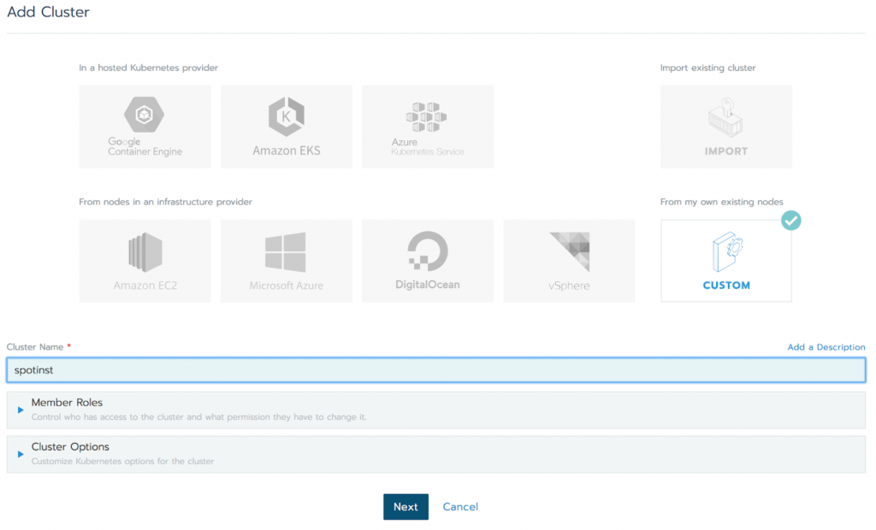Expand the Member Roles section
876x530 pixels.
tap(67, 403)
